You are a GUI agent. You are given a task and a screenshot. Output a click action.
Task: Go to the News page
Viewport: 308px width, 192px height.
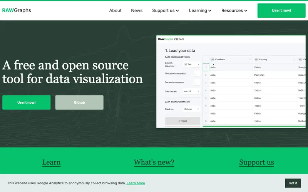point(137,11)
